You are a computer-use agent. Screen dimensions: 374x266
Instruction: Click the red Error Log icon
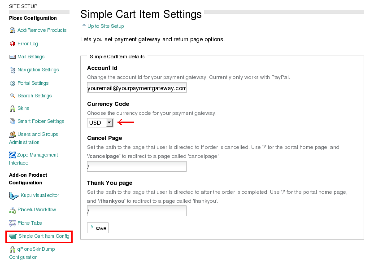click(13, 44)
